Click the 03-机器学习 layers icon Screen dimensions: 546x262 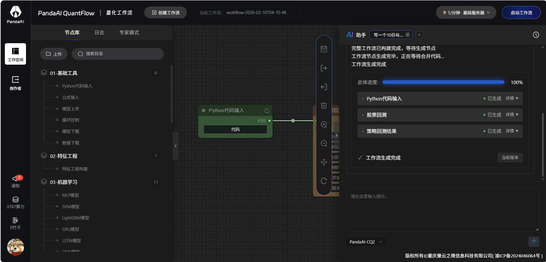click(x=44, y=182)
